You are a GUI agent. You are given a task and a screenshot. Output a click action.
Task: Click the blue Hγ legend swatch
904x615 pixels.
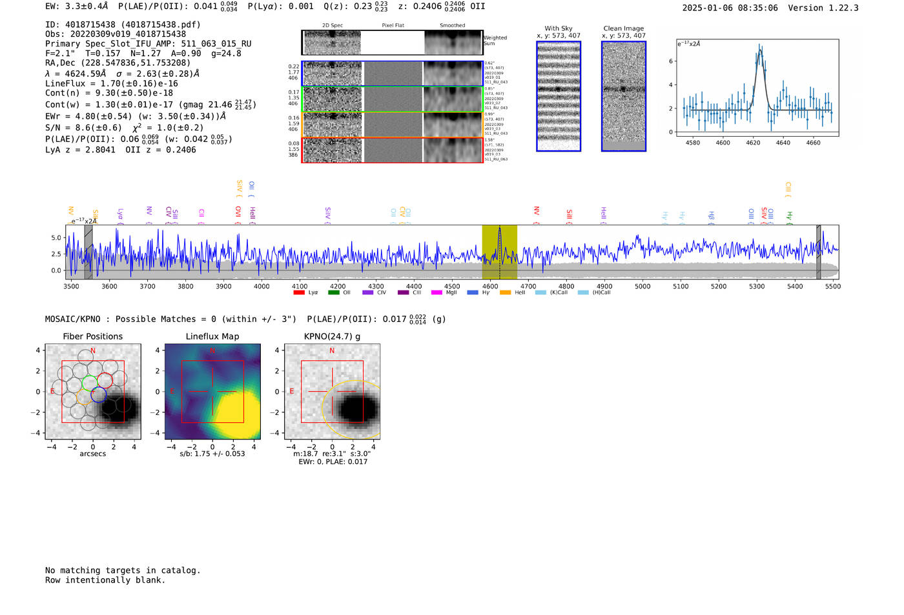472,292
